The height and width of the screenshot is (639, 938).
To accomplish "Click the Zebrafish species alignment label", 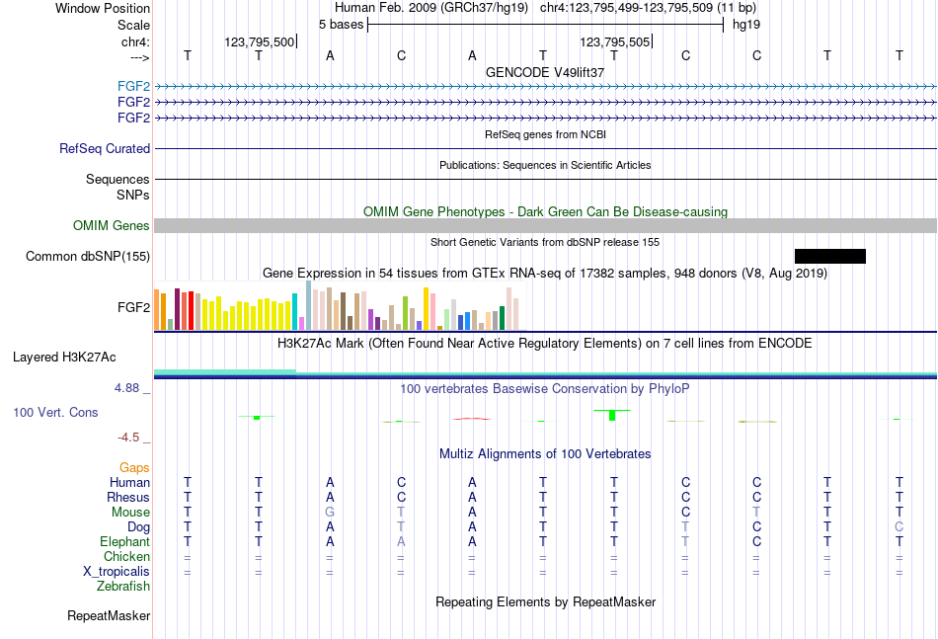I will [123, 587].
